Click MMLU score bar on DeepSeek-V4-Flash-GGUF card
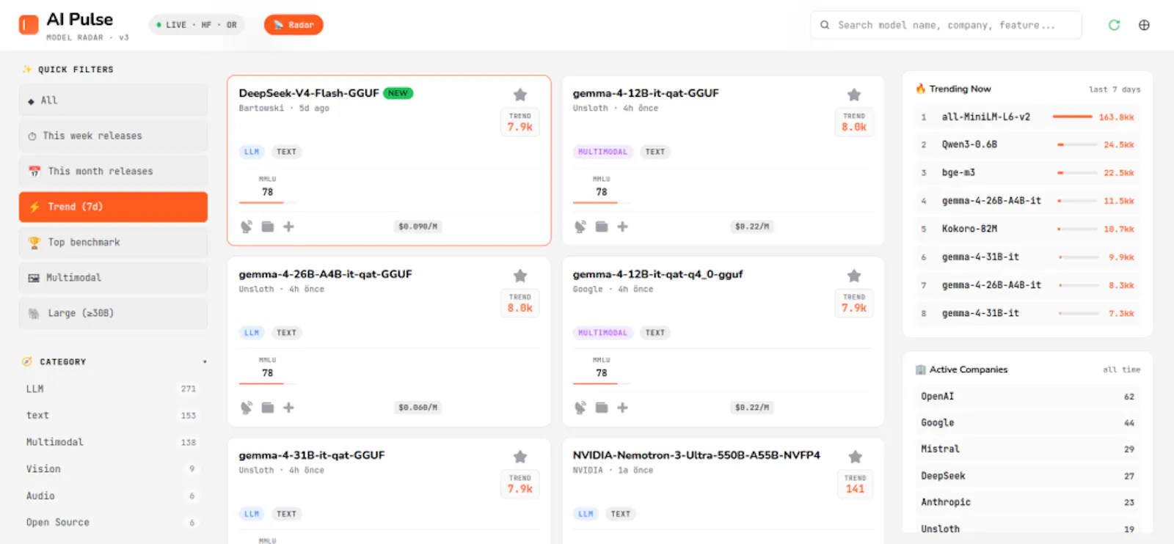 [268, 202]
